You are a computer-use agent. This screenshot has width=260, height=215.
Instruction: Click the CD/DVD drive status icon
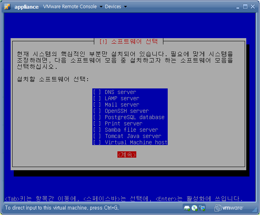194,208
